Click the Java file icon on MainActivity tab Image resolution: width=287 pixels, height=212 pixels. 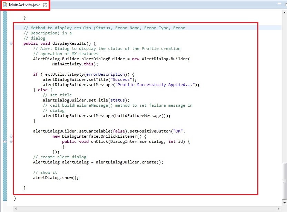coord(5,6)
